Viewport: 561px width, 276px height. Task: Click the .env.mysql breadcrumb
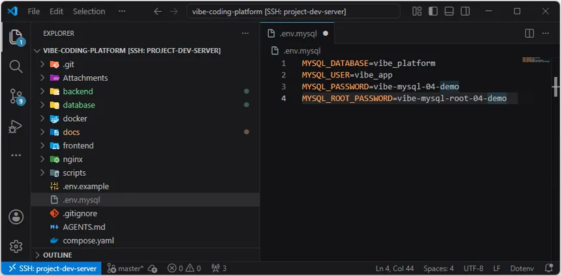pos(296,51)
